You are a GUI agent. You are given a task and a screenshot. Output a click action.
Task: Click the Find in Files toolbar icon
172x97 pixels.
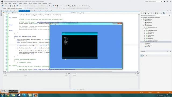coord(50,6)
